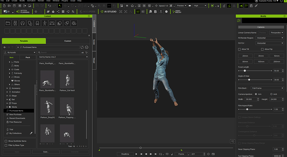Check Show Subfolder Items
287x157 pixels.
(x=6, y=141)
